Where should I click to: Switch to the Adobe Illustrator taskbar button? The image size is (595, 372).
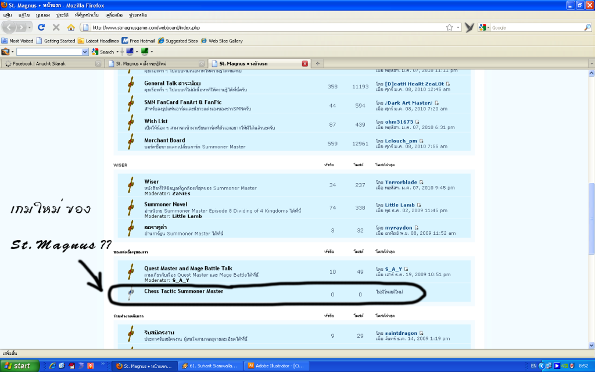point(277,366)
